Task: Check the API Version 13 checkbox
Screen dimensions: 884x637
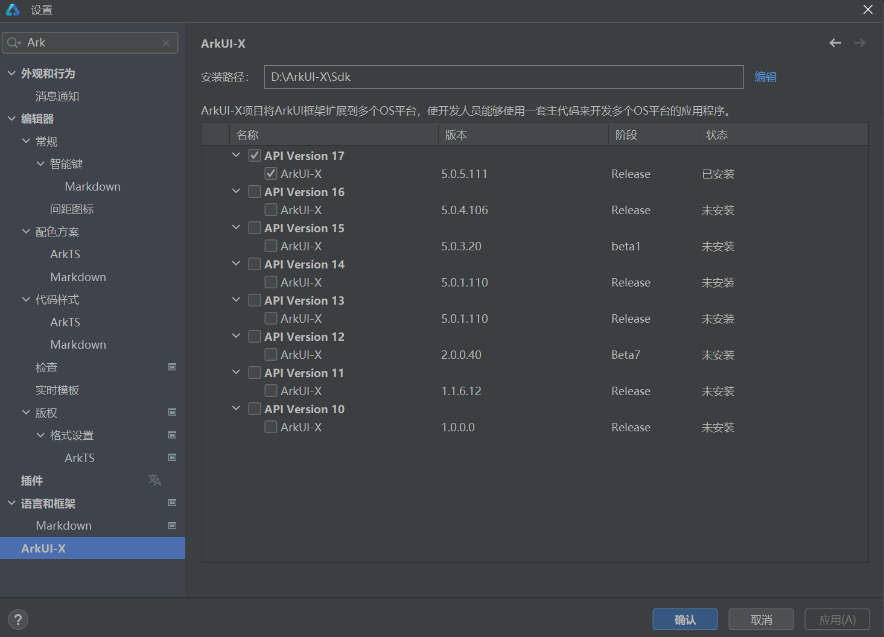Action: (x=255, y=300)
